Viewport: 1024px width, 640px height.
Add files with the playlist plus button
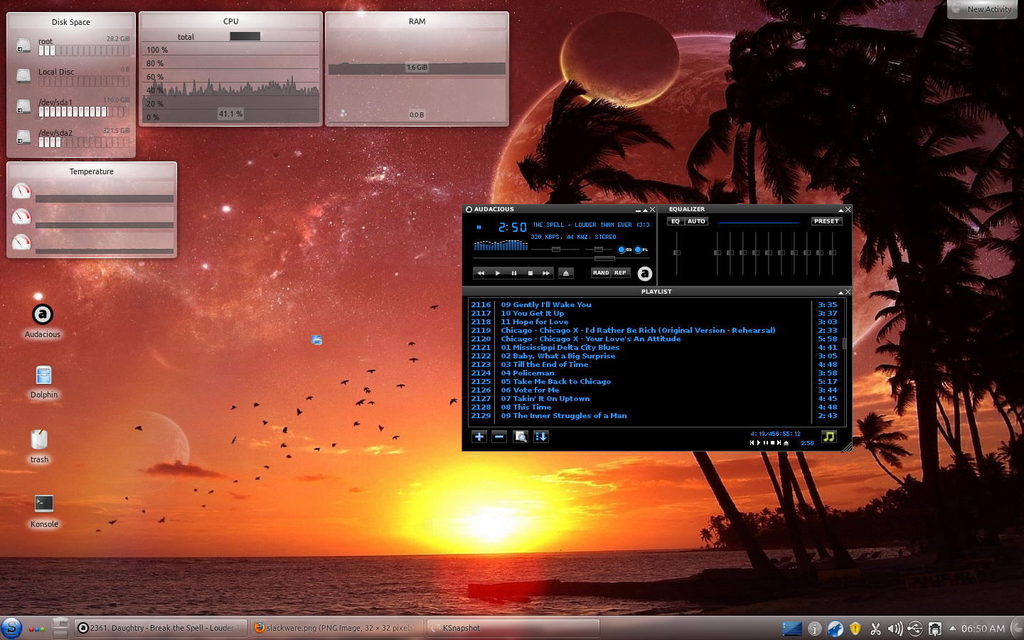[479, 437]
